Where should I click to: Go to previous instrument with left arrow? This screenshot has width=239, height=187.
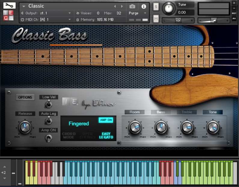click(115, 6)
